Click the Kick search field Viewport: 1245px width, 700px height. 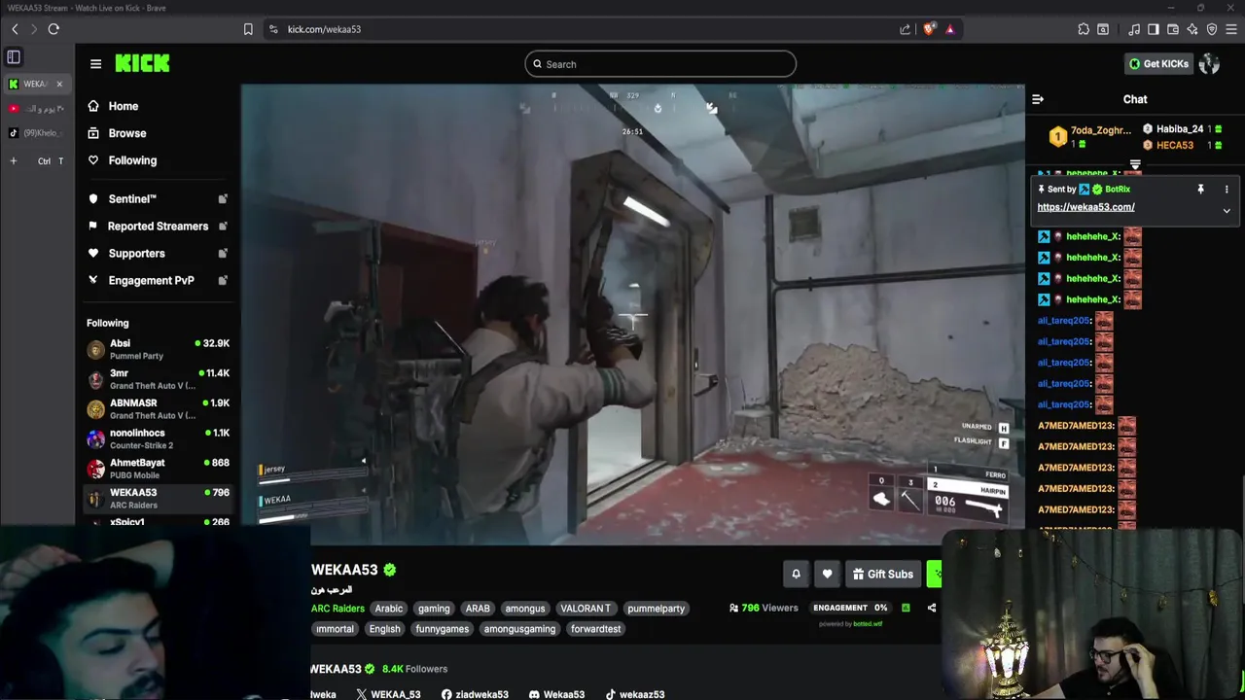pos(660,64)
